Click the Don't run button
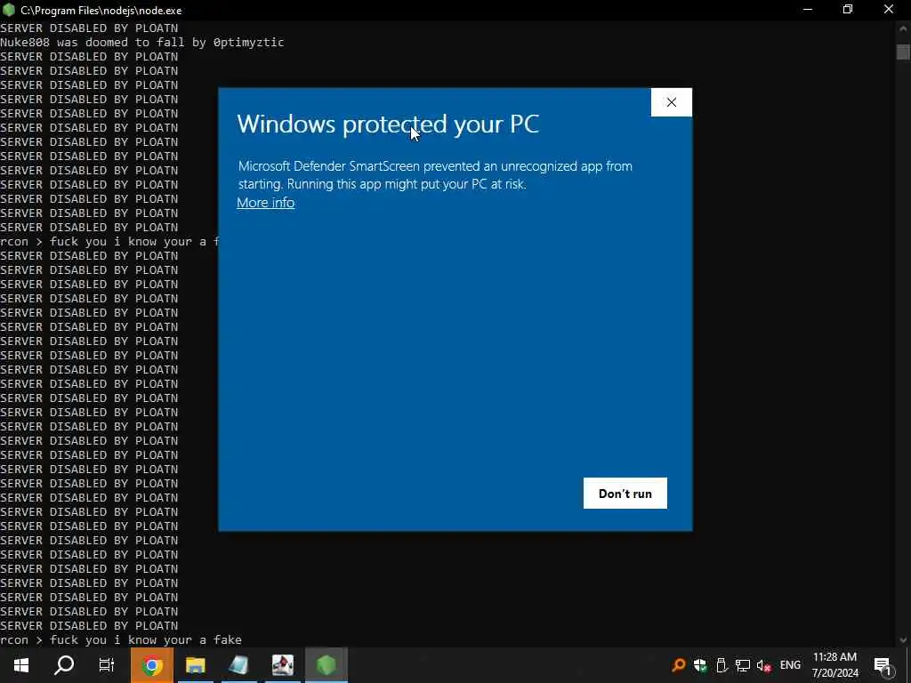Viewport: 911px width, 683px height. point(625,493)
